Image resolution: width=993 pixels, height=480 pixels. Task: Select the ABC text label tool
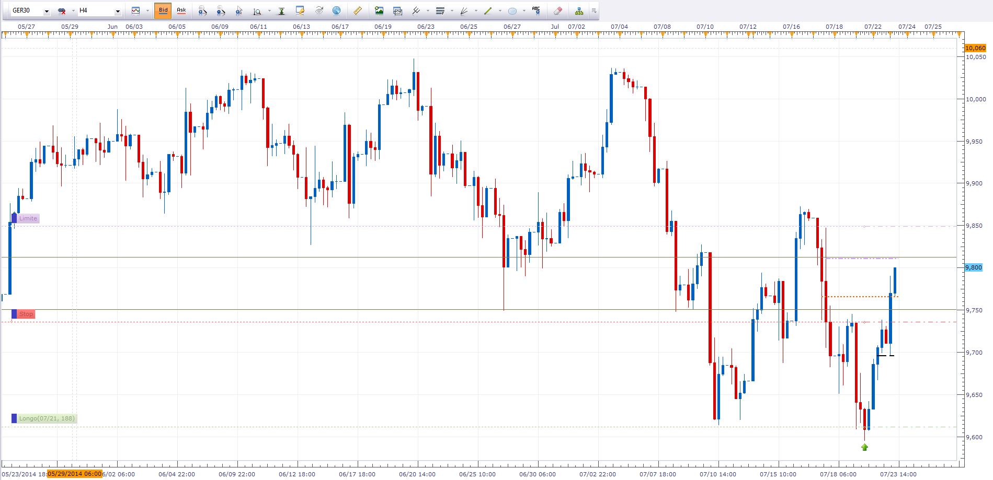coord(536,10)
